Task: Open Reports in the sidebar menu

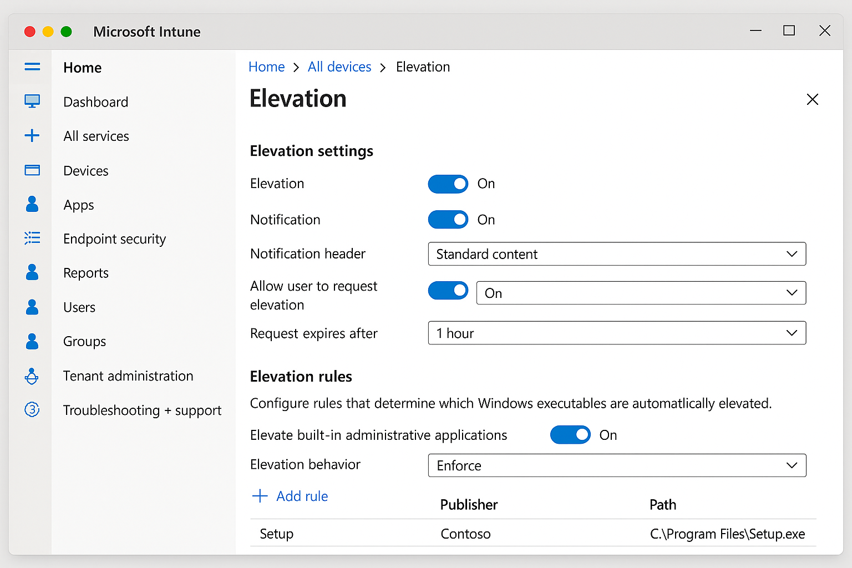Action: click(x=86, y=273)
